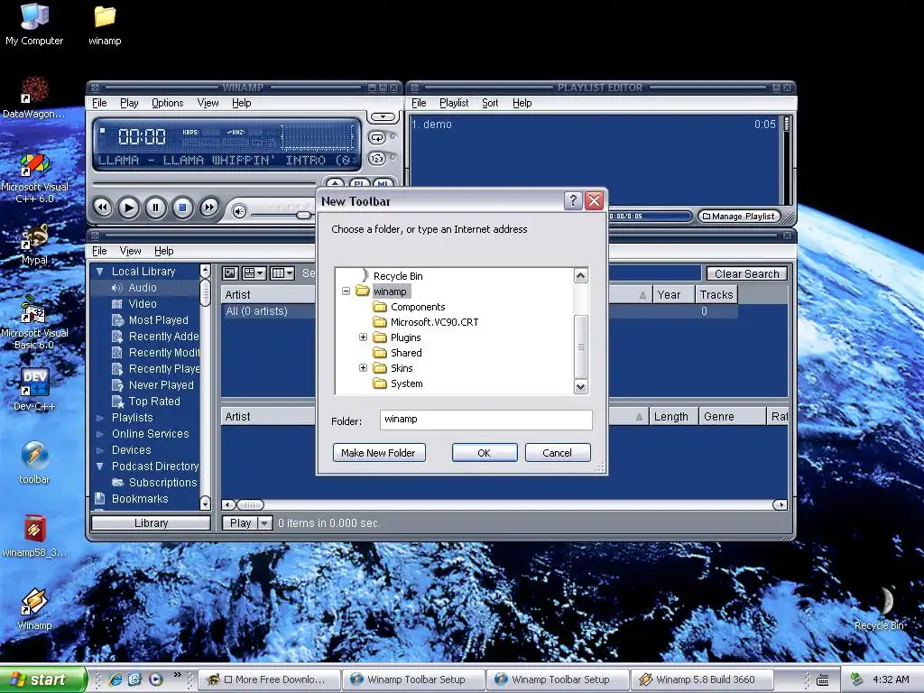
Task: Skip to next track in Winamp
Action: [x=208, y=208]
